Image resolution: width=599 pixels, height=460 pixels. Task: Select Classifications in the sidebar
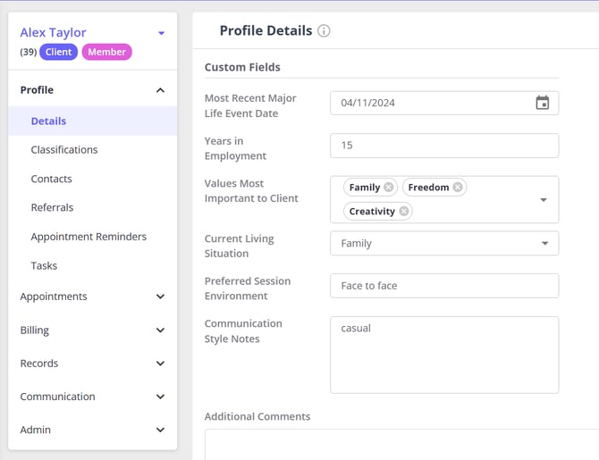tap(64, 150)
